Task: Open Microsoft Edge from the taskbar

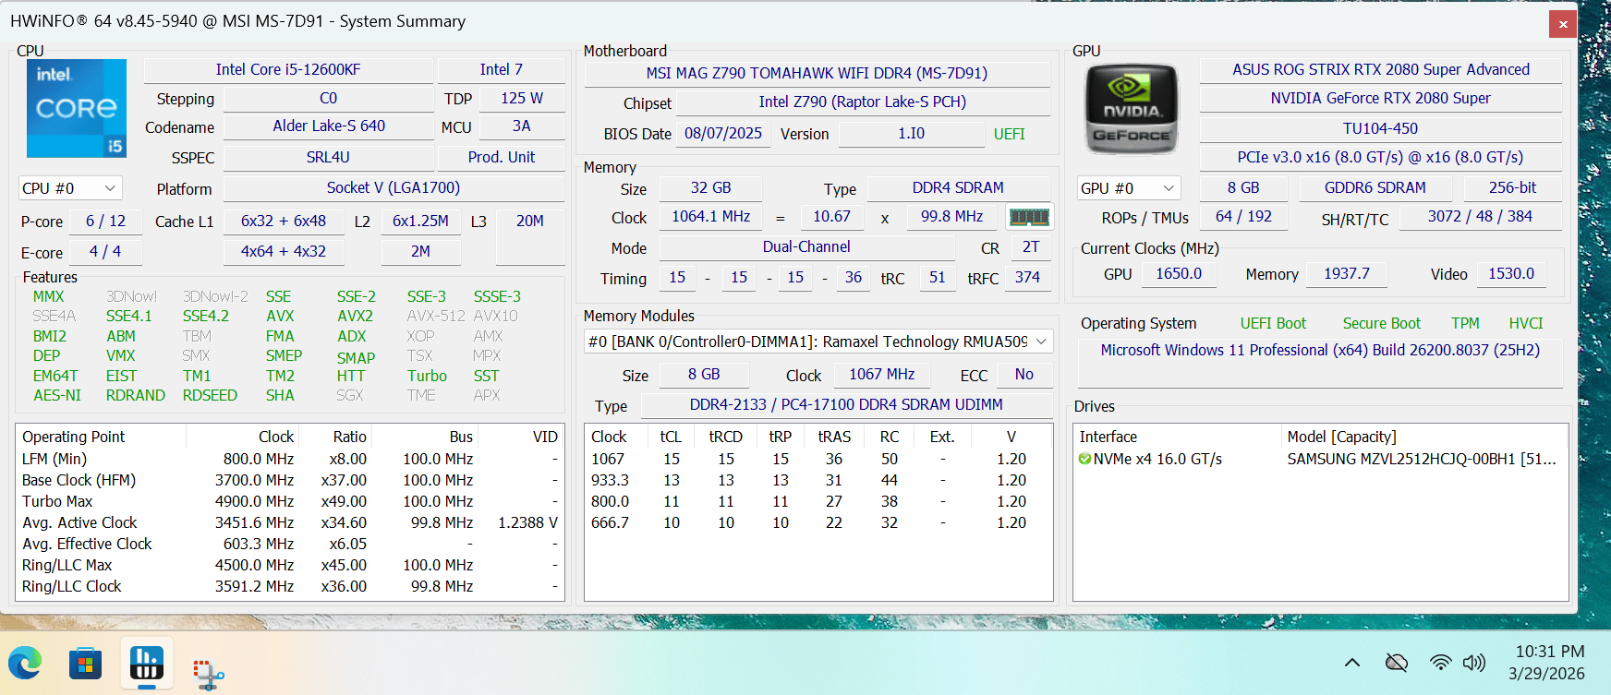Action: coord(26,663)
